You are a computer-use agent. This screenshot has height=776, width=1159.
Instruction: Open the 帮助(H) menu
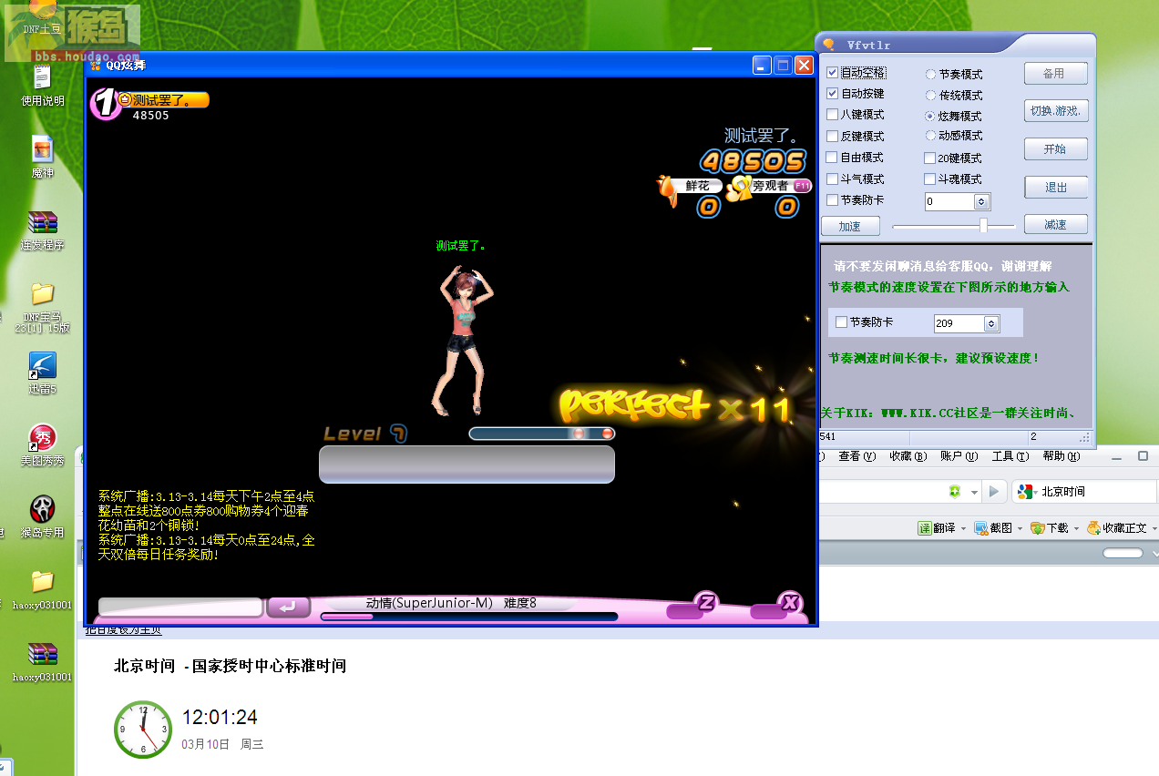1062,456
